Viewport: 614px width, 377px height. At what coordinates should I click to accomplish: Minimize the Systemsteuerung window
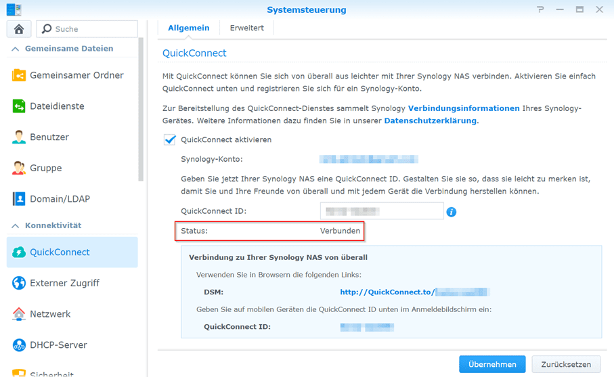click(560, 9)
